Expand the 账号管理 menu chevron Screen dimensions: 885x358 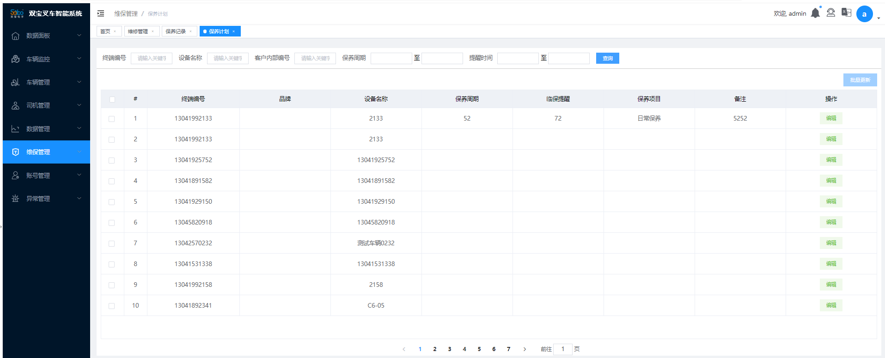click(x=79, y=175)
